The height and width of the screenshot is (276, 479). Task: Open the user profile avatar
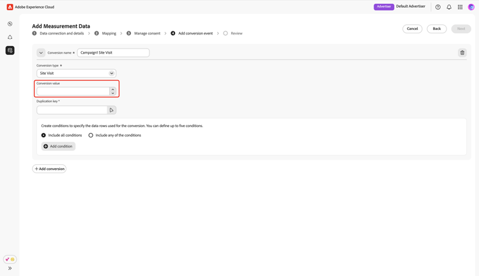coord(471,7)
